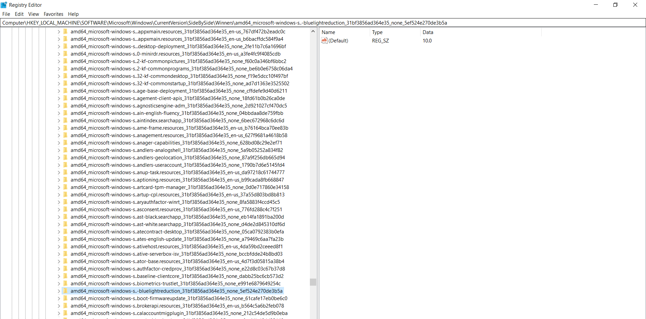Click folder icon of brokerapi.resources key
This screenshot has height=319, width=646.
coord(65,306)
